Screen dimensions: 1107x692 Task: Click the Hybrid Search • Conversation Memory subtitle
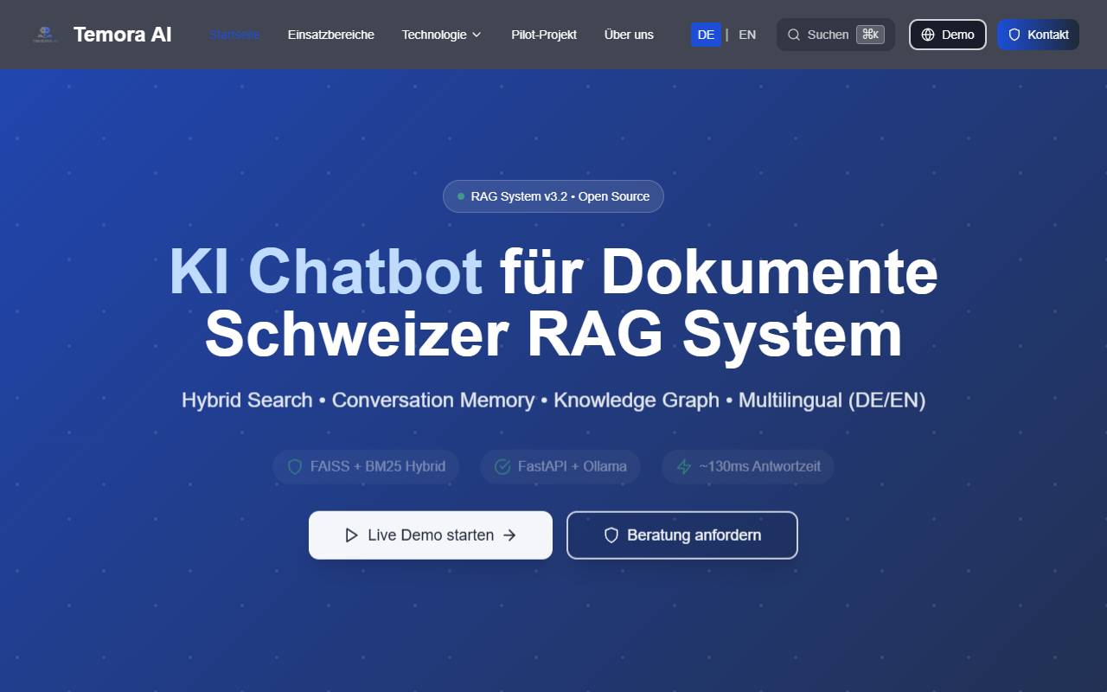click(x=553, y=400)
